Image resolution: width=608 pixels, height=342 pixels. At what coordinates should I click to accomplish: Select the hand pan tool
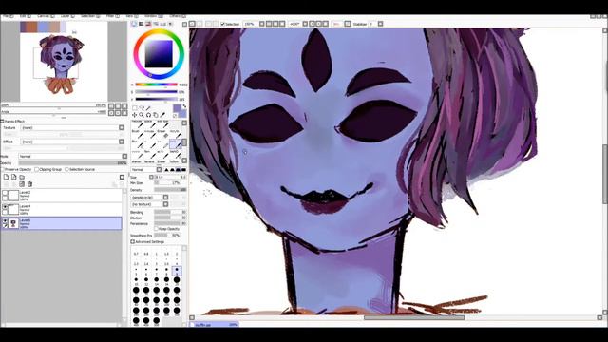point(156,115)
